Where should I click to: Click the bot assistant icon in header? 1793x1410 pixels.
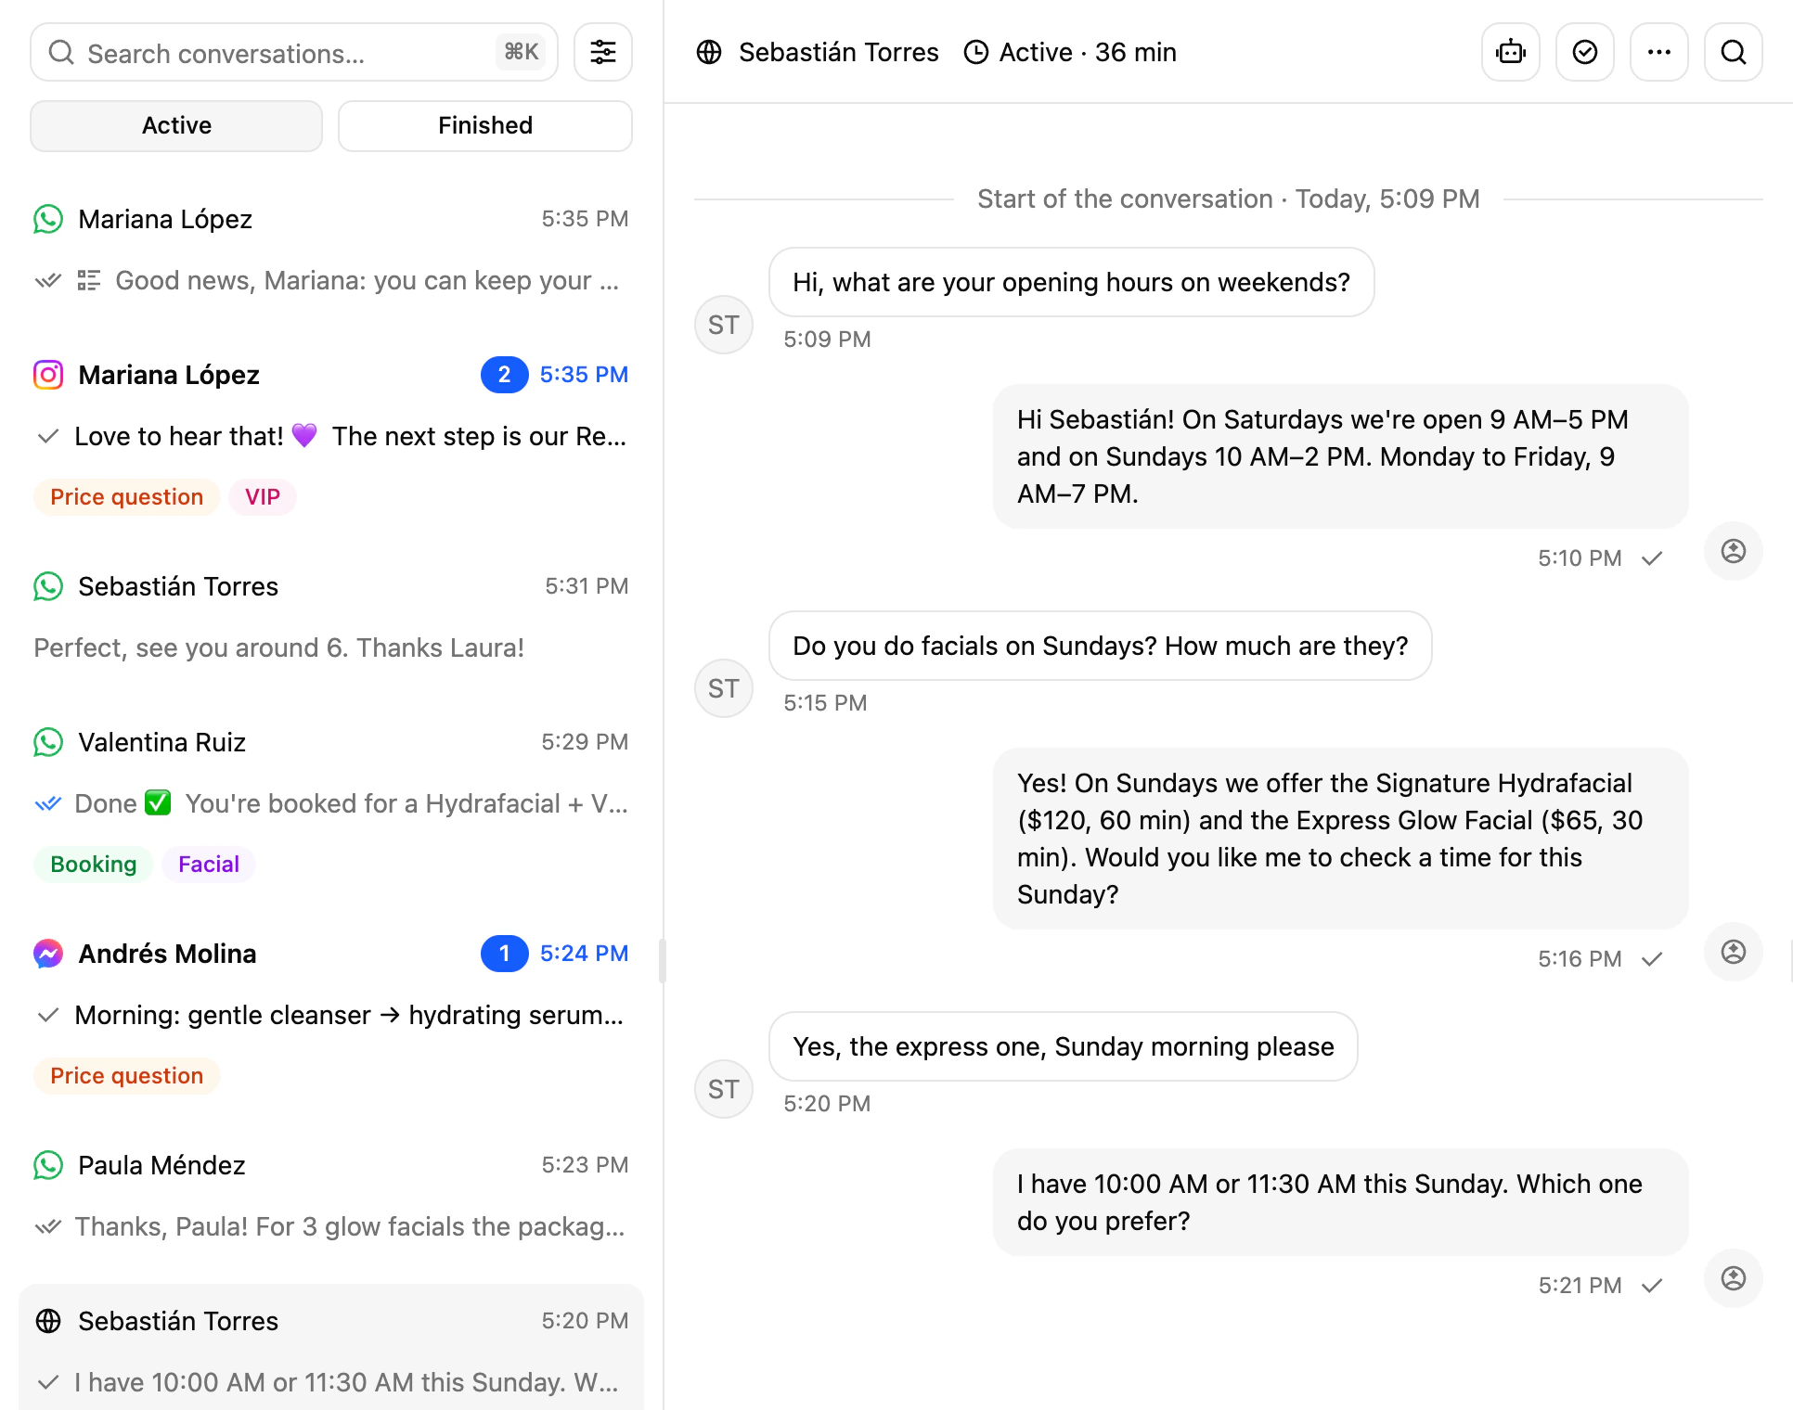pyautogui.click(x=1511, y=53)
